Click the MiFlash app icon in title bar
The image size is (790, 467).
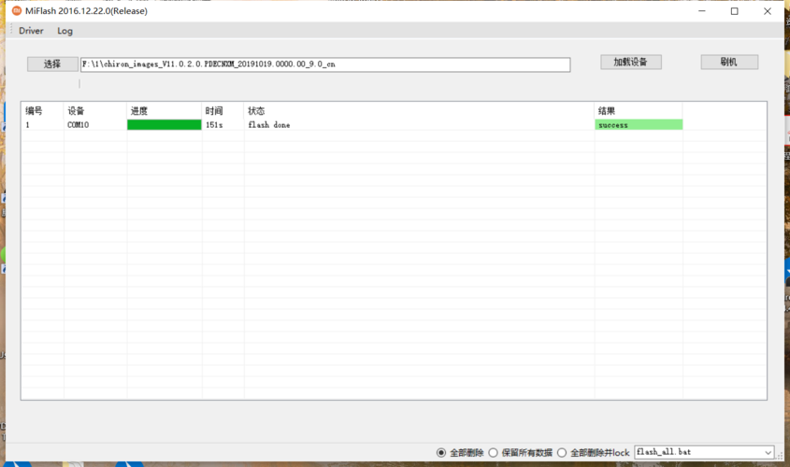pos(17,10)
